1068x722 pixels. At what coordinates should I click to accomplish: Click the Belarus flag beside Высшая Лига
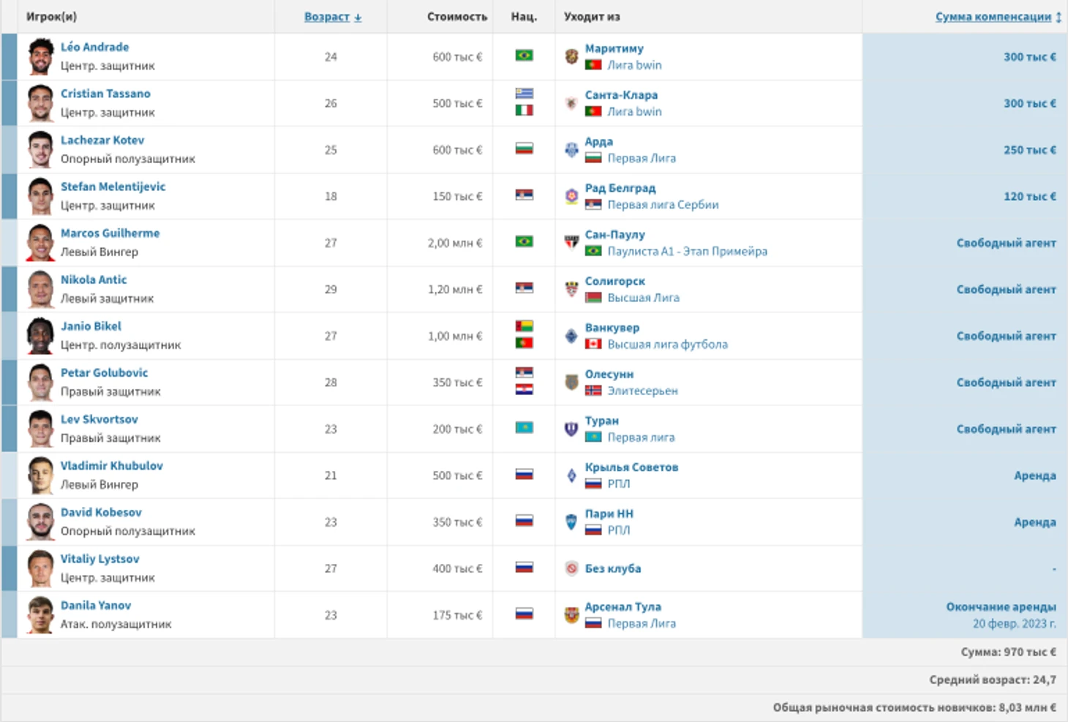coord(593,298)
